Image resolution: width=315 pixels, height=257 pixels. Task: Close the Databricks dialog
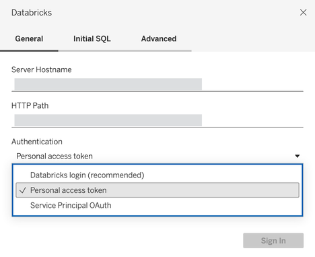click(x=303, y=12)
